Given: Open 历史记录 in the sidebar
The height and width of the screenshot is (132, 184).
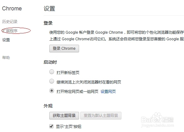Looking at the screenshot, I should coord(10,22).
